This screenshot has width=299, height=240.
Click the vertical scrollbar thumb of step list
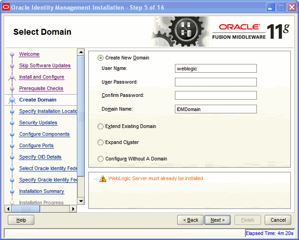point(81,116)
